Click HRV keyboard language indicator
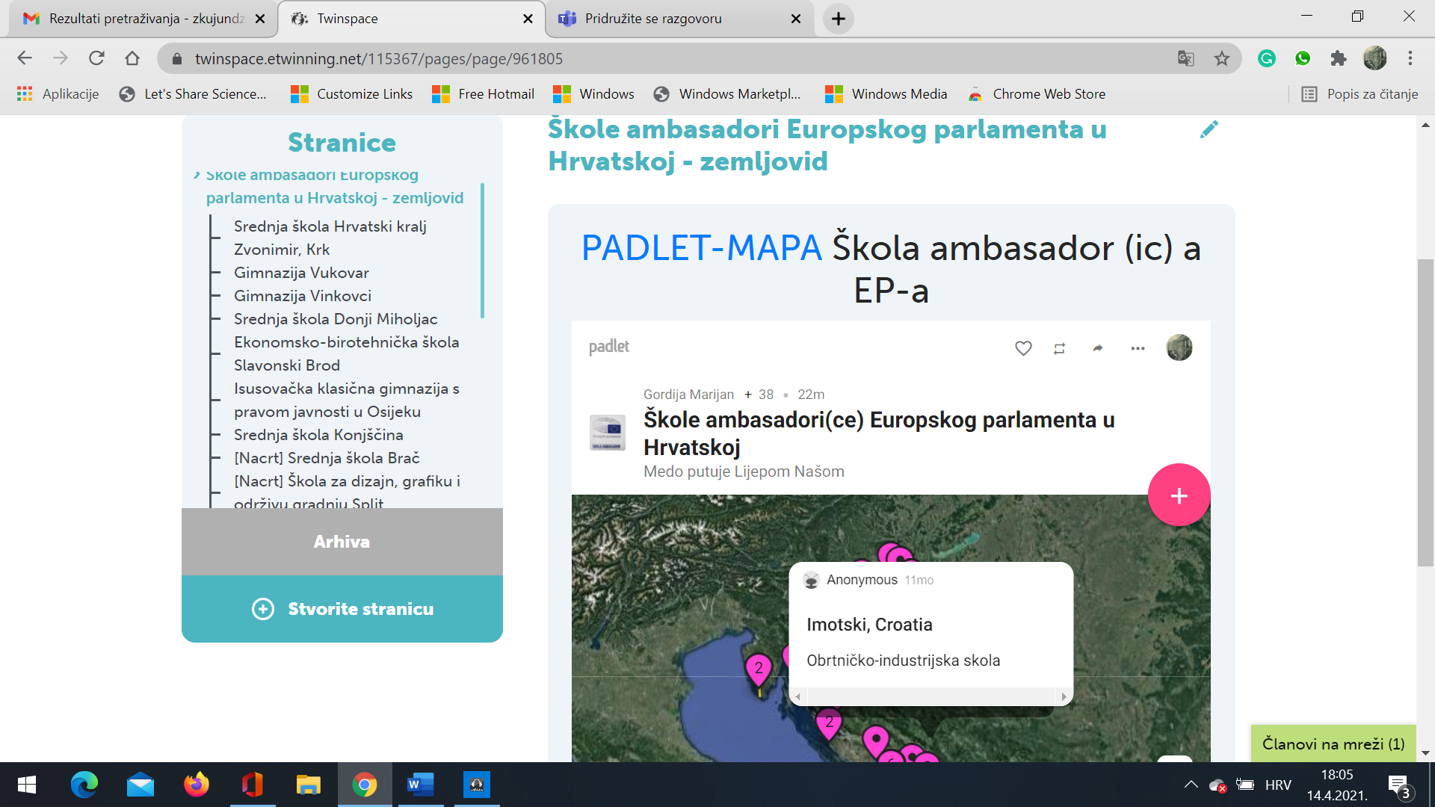The image size is (1435, 807). 1278,785
